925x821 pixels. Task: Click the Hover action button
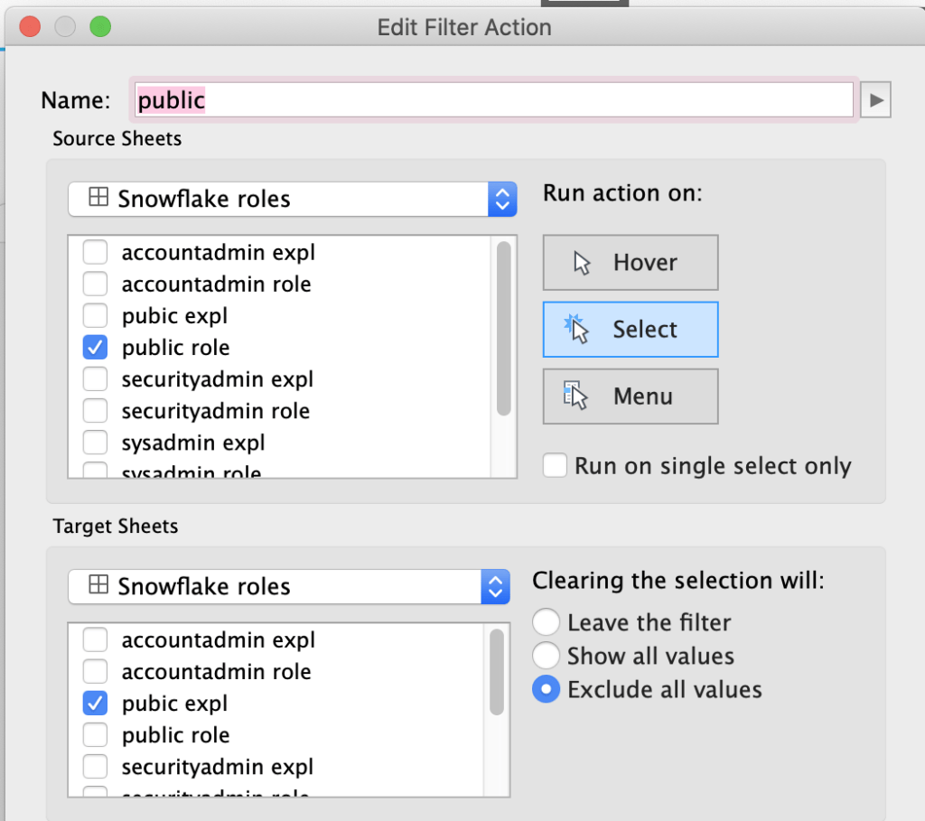[x=631, y=263]
